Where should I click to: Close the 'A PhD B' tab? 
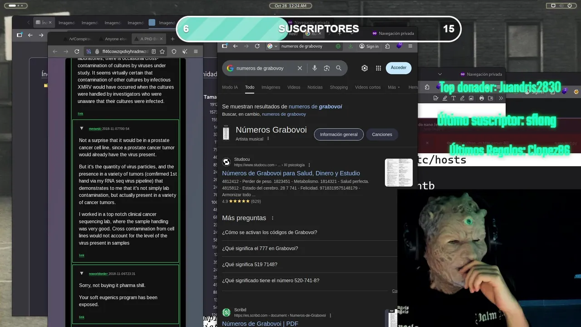pos(162,39)
